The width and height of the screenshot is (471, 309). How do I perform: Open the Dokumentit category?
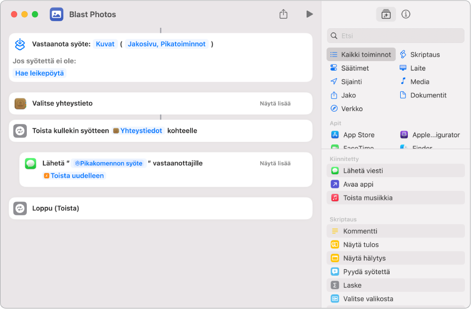(x=428, y=95)
